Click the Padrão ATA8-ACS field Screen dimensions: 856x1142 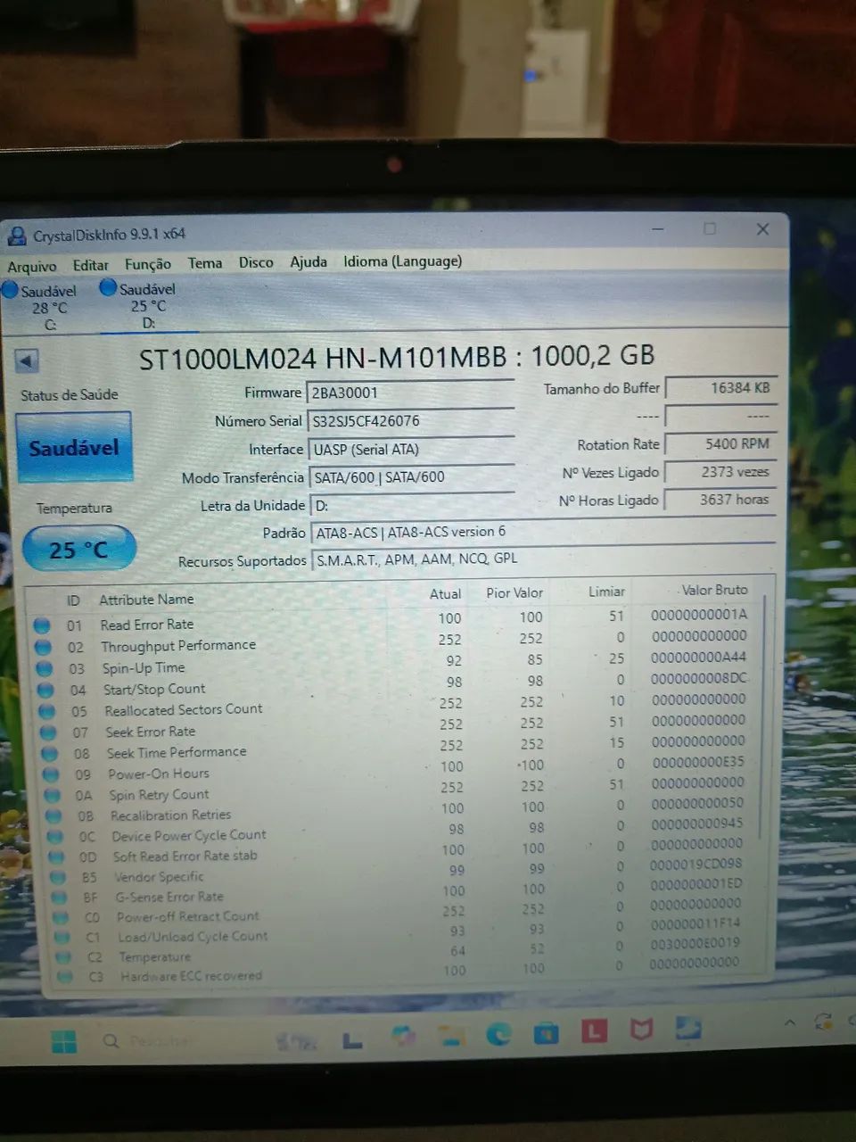[x=543, y=532]
